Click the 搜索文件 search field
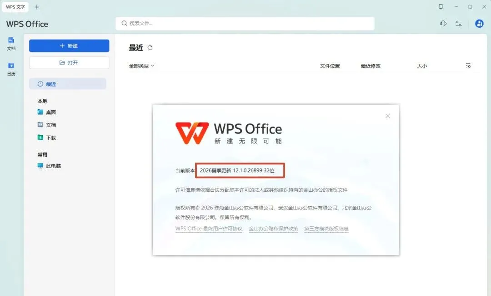491x296 pixels. click(245, 24)
